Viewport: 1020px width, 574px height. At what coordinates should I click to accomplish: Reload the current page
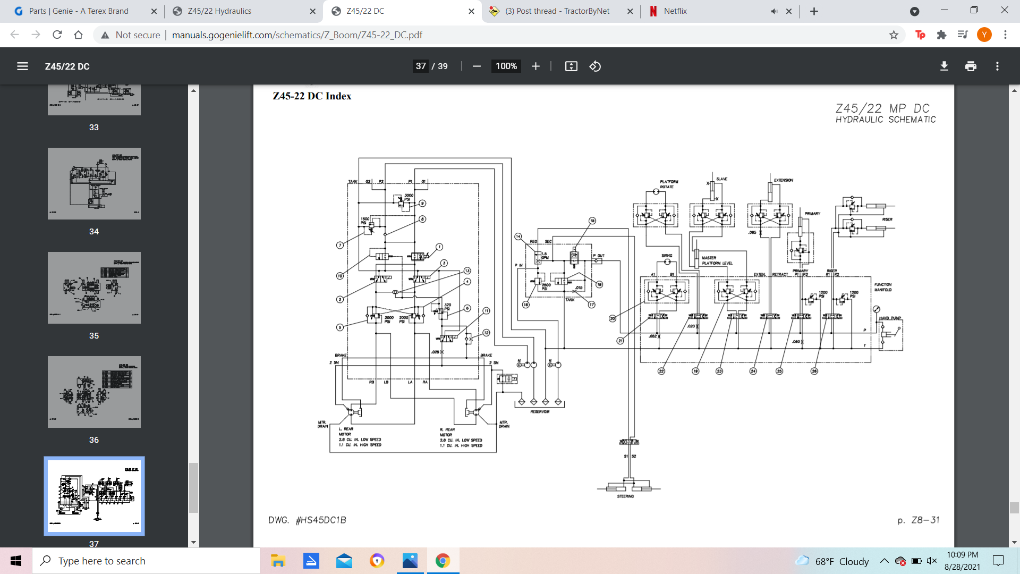[x=57, y=35]
